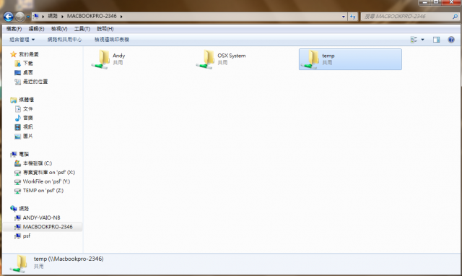
Task: Click the Back navigation arrow button
Action: [x=8, y=17]
